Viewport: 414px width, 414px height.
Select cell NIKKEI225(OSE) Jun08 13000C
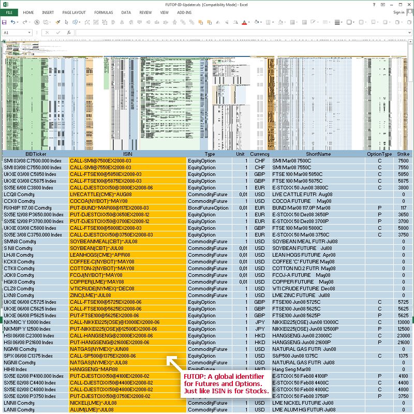318,322
